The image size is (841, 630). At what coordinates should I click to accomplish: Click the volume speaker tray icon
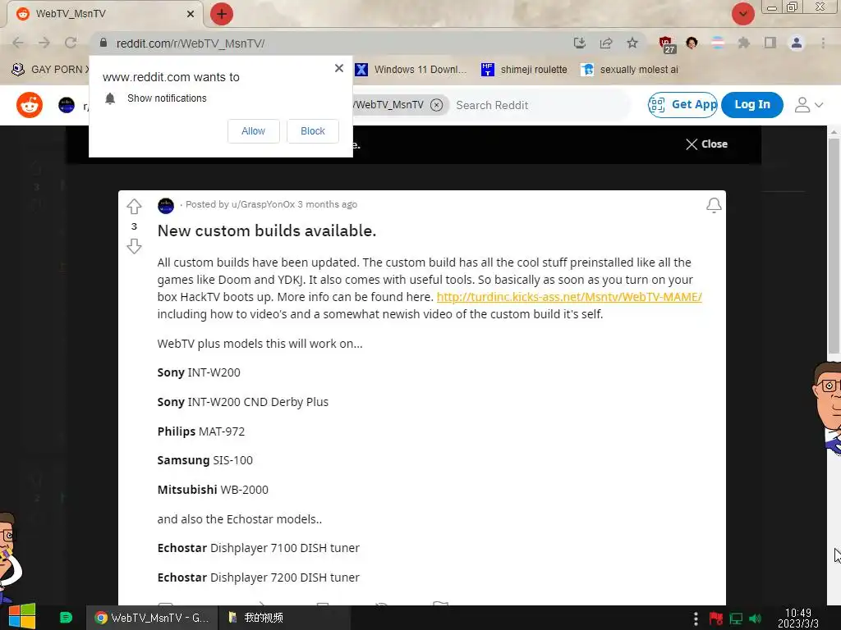click(756, 619)
